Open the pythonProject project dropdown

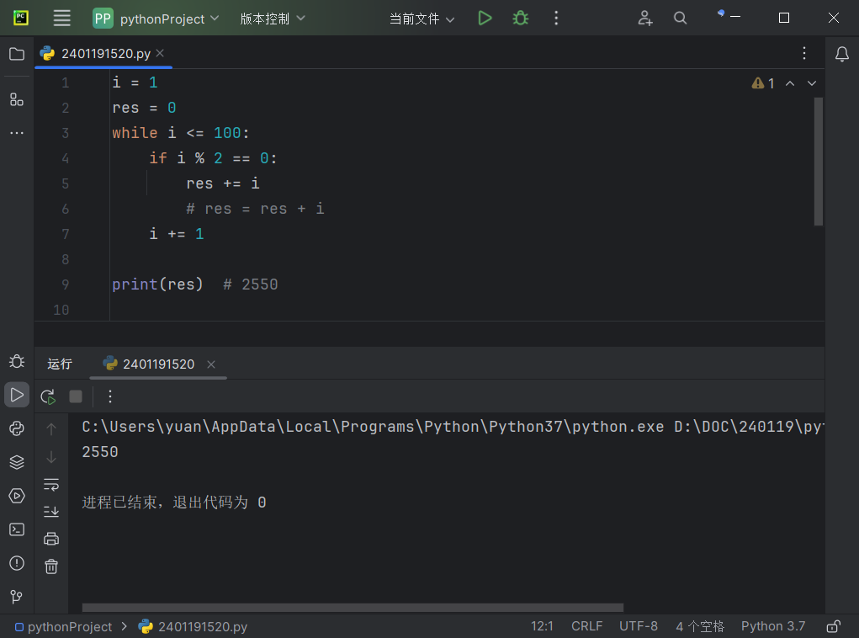click(156, 18)
